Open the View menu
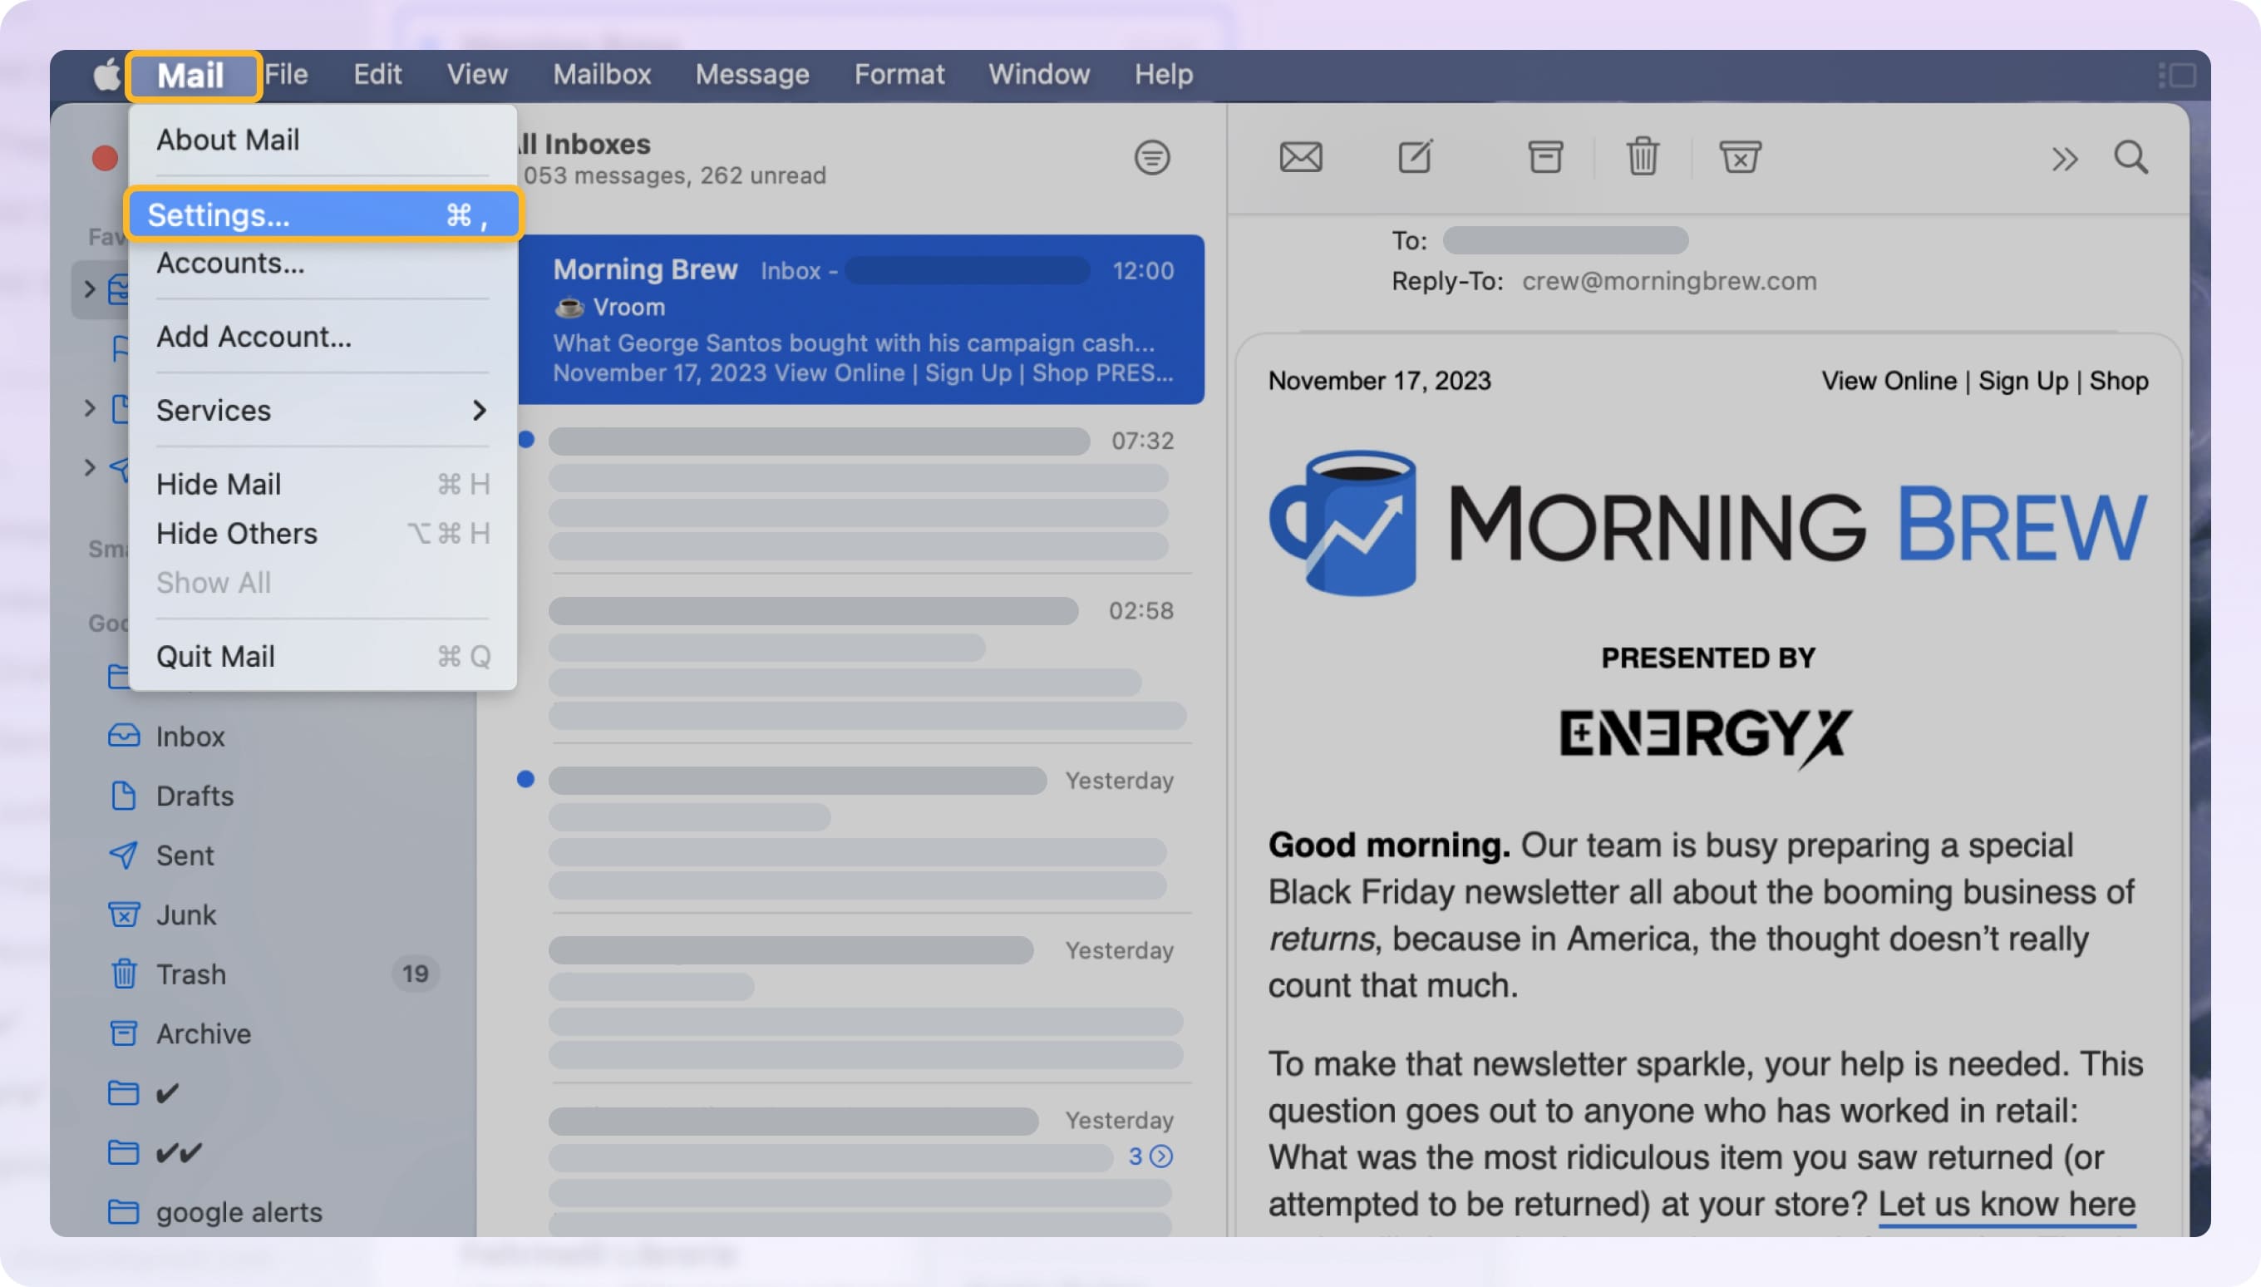Screen dimensions: 2261x1287 pos(477,74)
